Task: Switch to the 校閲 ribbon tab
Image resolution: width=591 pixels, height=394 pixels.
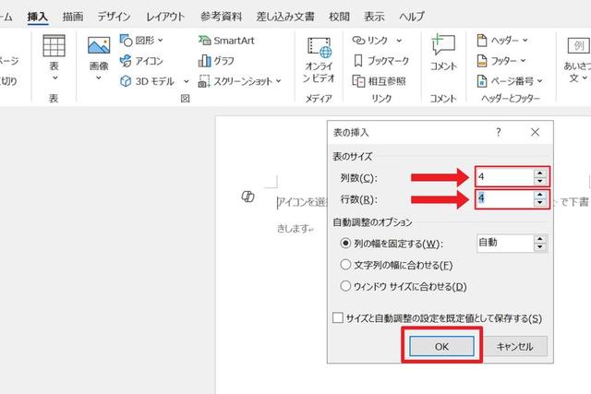Action: click(x=339, y=17)
